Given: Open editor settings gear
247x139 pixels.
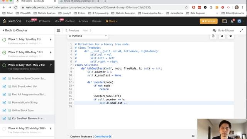Looking at the screenshot, I should [x=230, y=36].
